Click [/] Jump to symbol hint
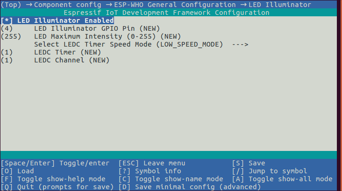This screenshot has height=191, width=342. [269, 171]
